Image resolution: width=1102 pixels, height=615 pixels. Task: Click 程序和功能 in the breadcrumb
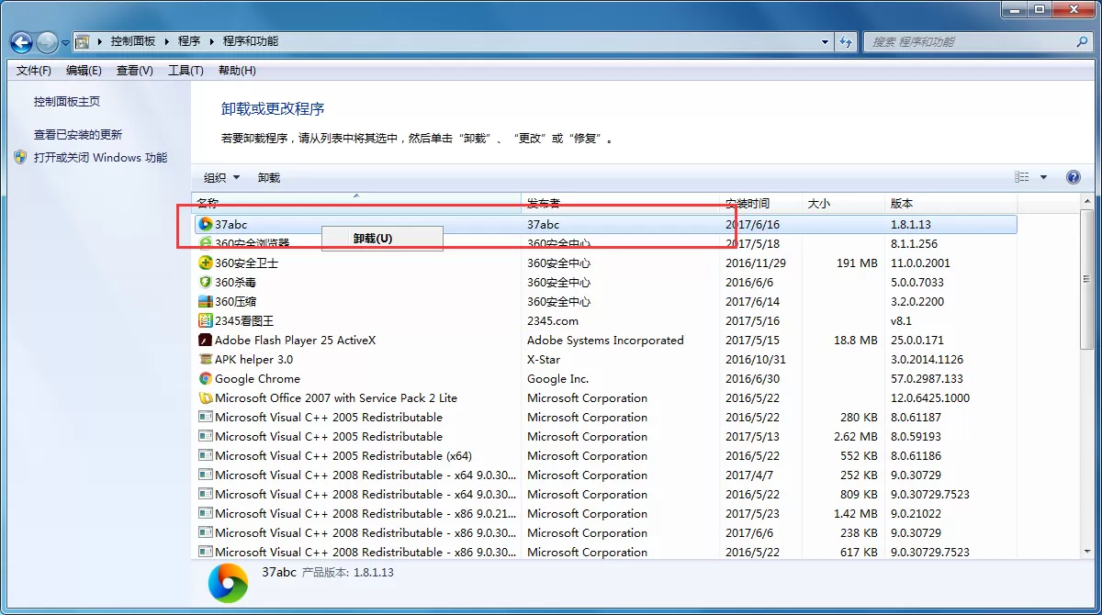(251, 41)
